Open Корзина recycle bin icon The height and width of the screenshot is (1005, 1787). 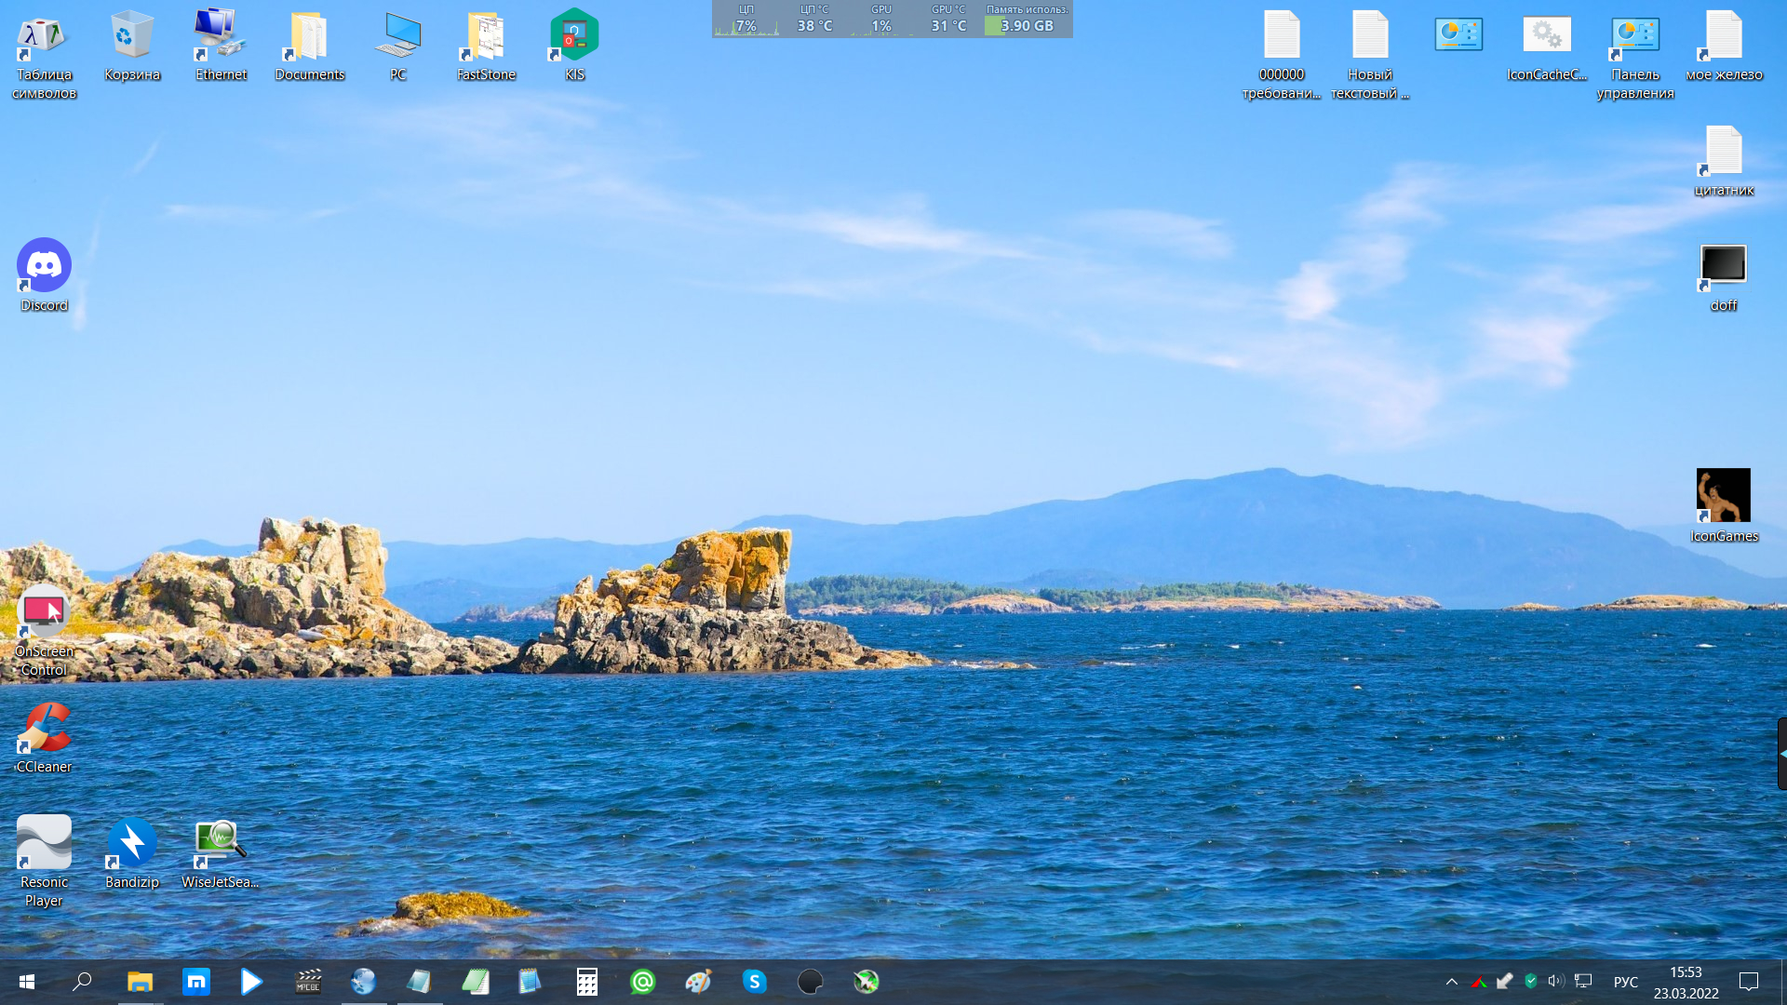(132, 35)
